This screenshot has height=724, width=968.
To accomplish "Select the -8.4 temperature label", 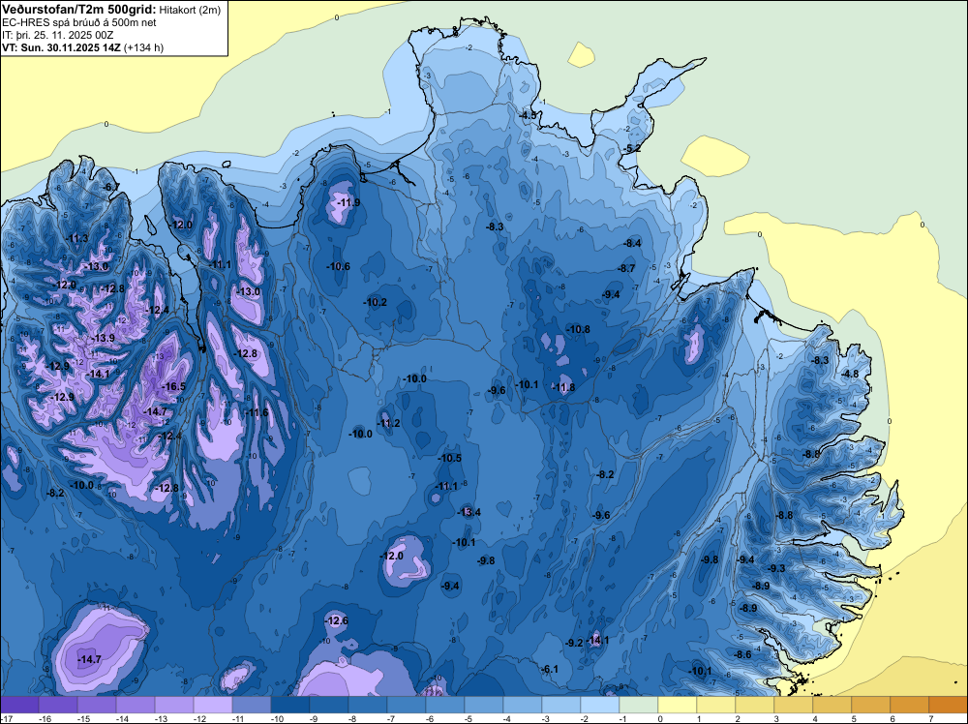I will [x=633, y=243].
